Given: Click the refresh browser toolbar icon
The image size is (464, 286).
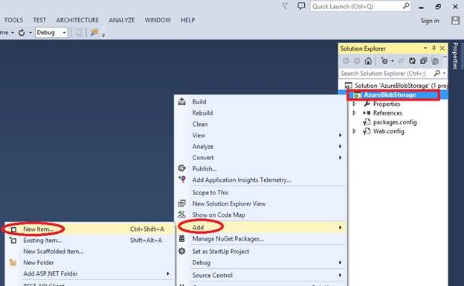Looking at the screenshot, I should point(22,33).
